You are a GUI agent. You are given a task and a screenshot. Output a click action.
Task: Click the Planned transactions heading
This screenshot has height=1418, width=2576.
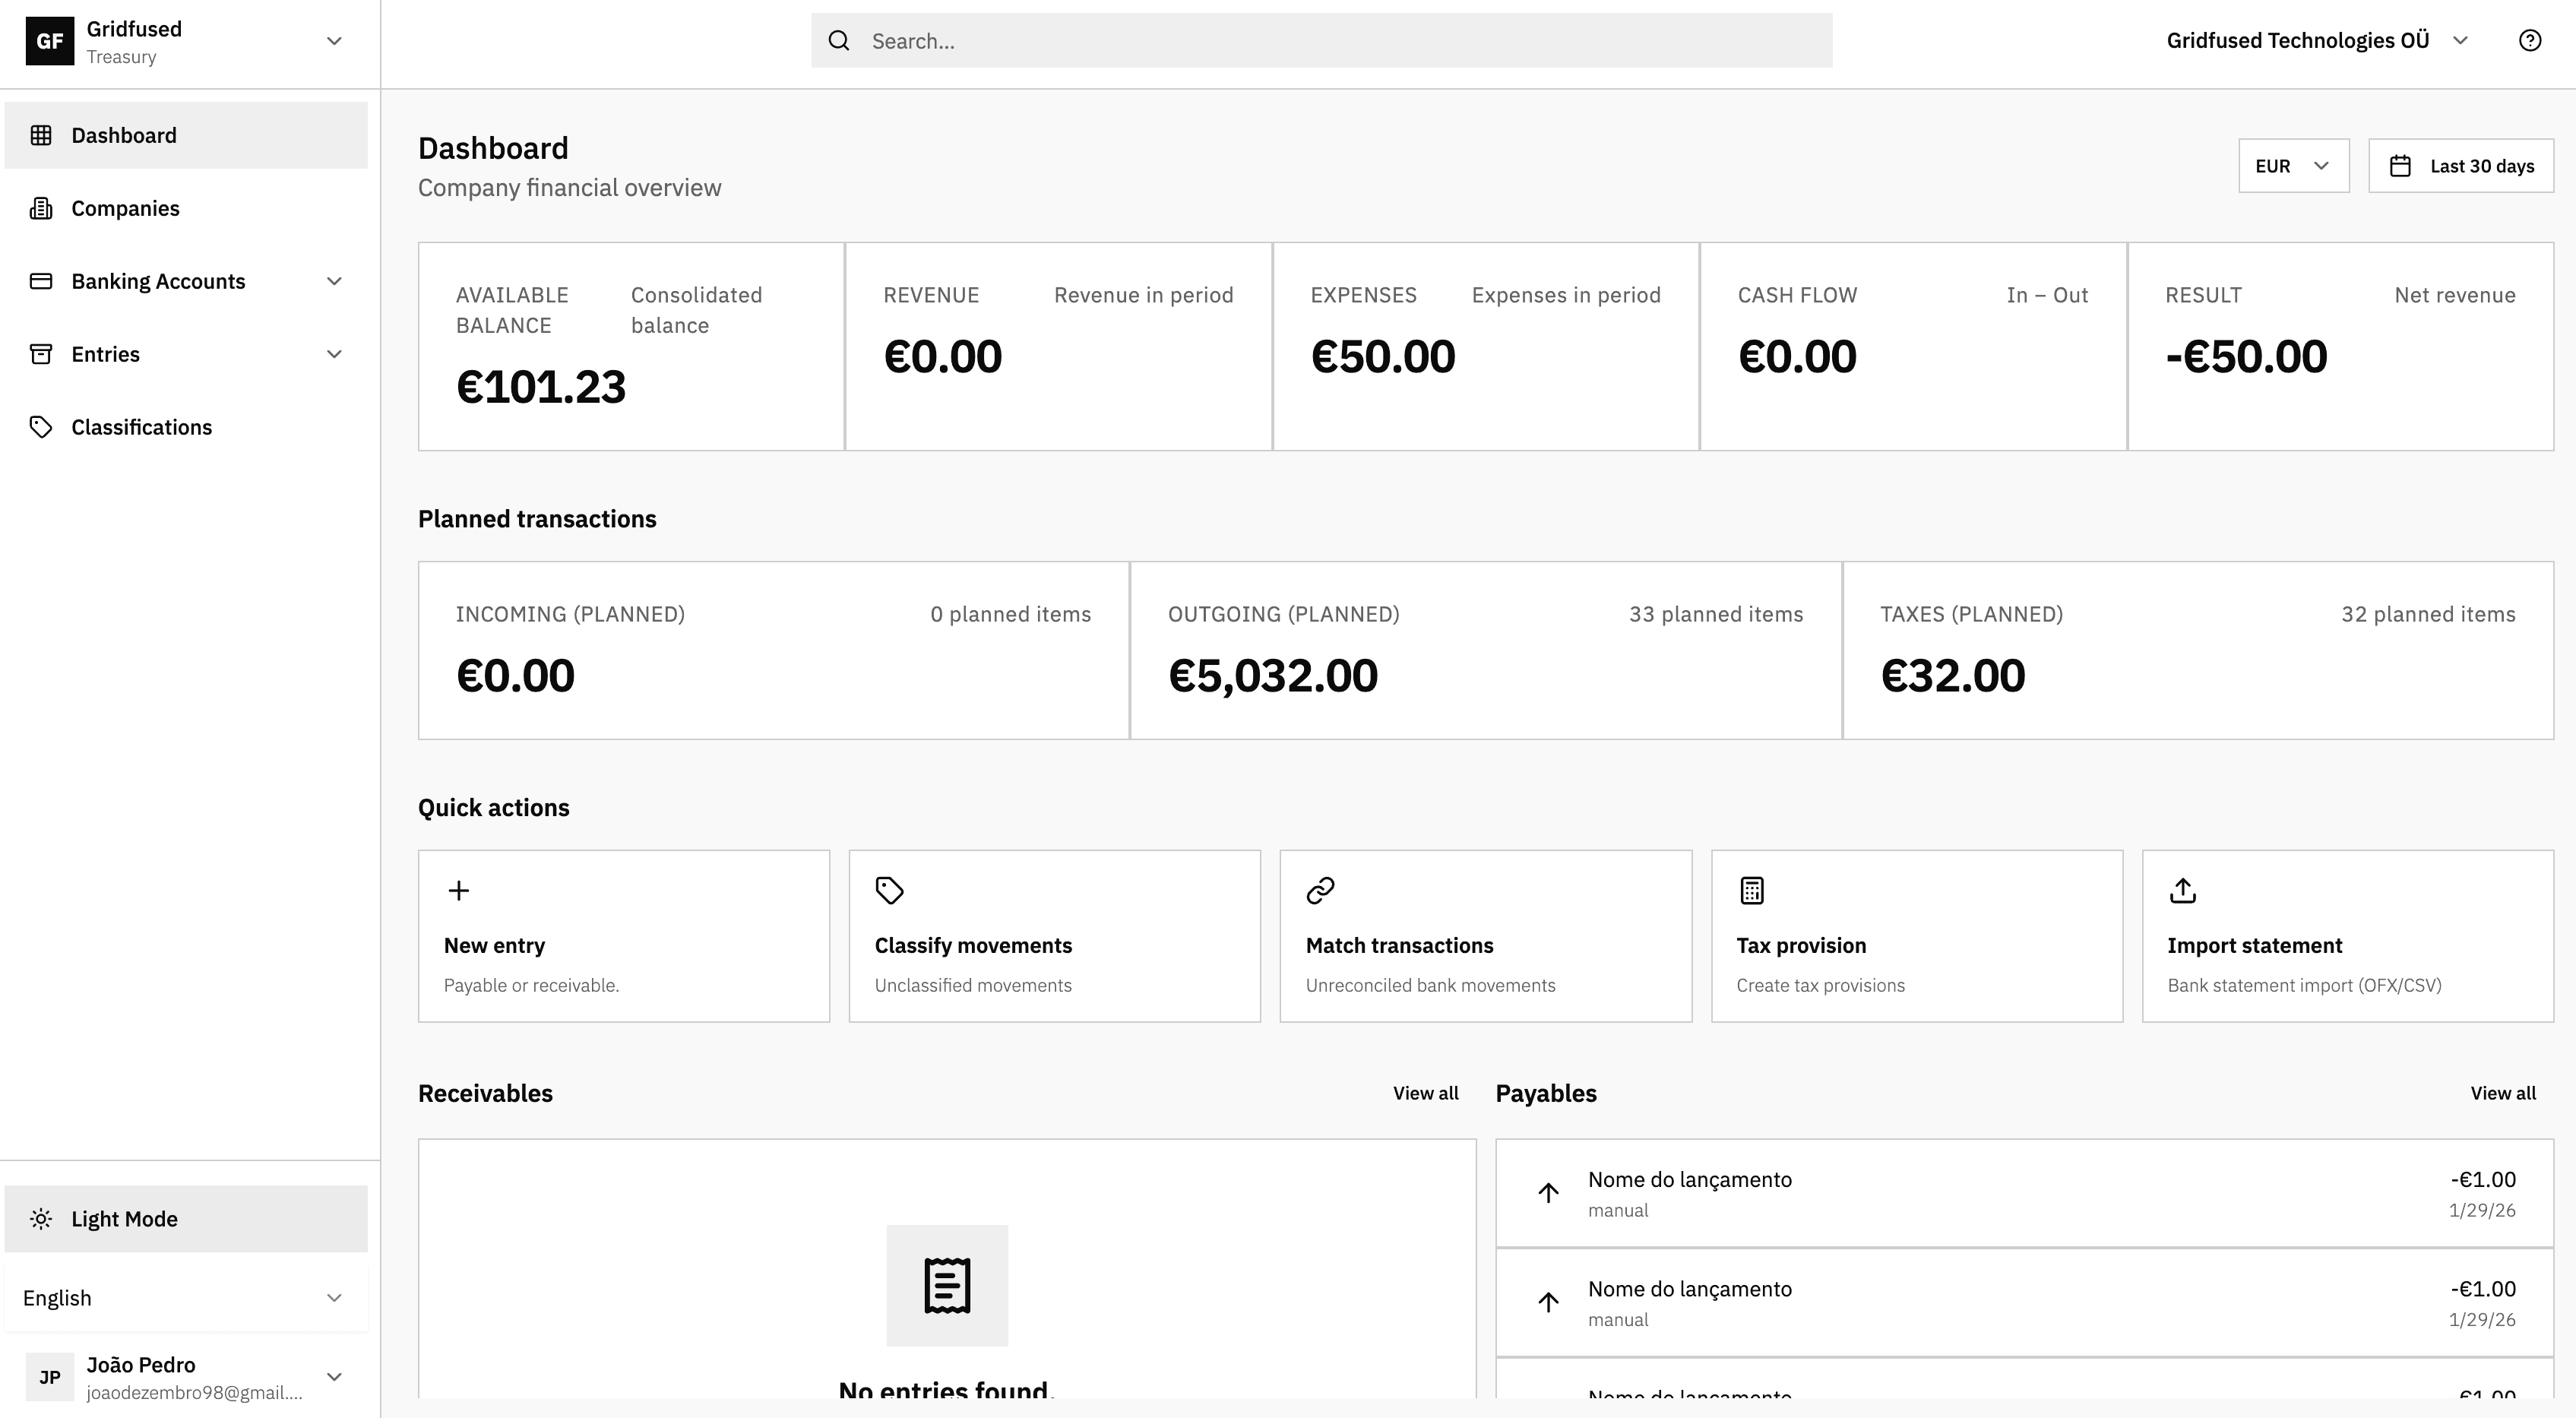(537, 519)
